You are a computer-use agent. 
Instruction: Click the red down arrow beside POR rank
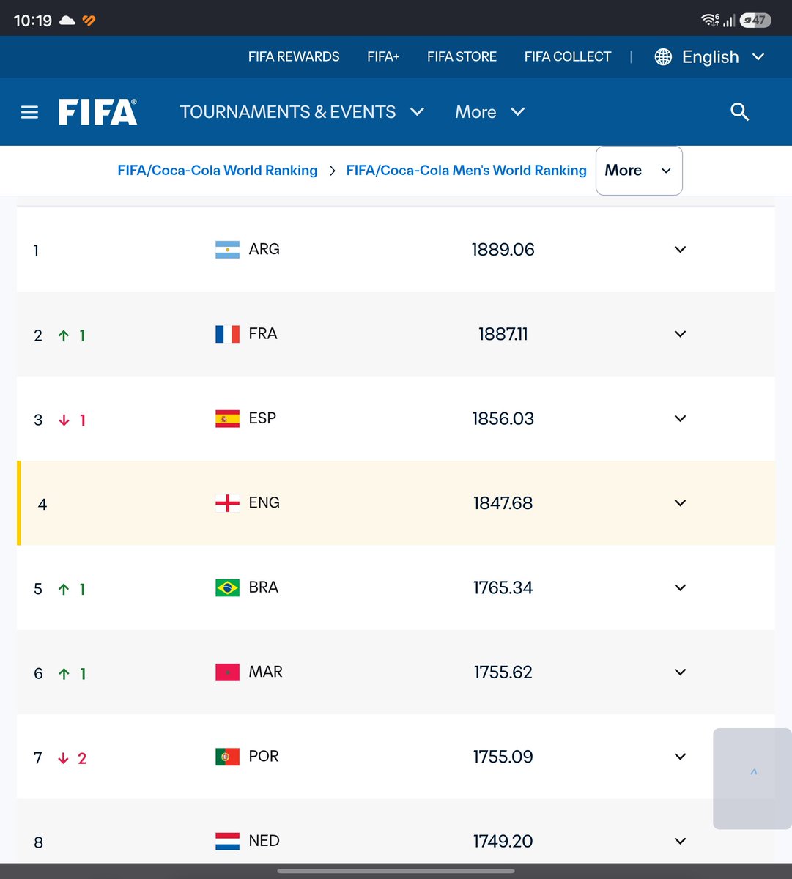click(64, 758)
